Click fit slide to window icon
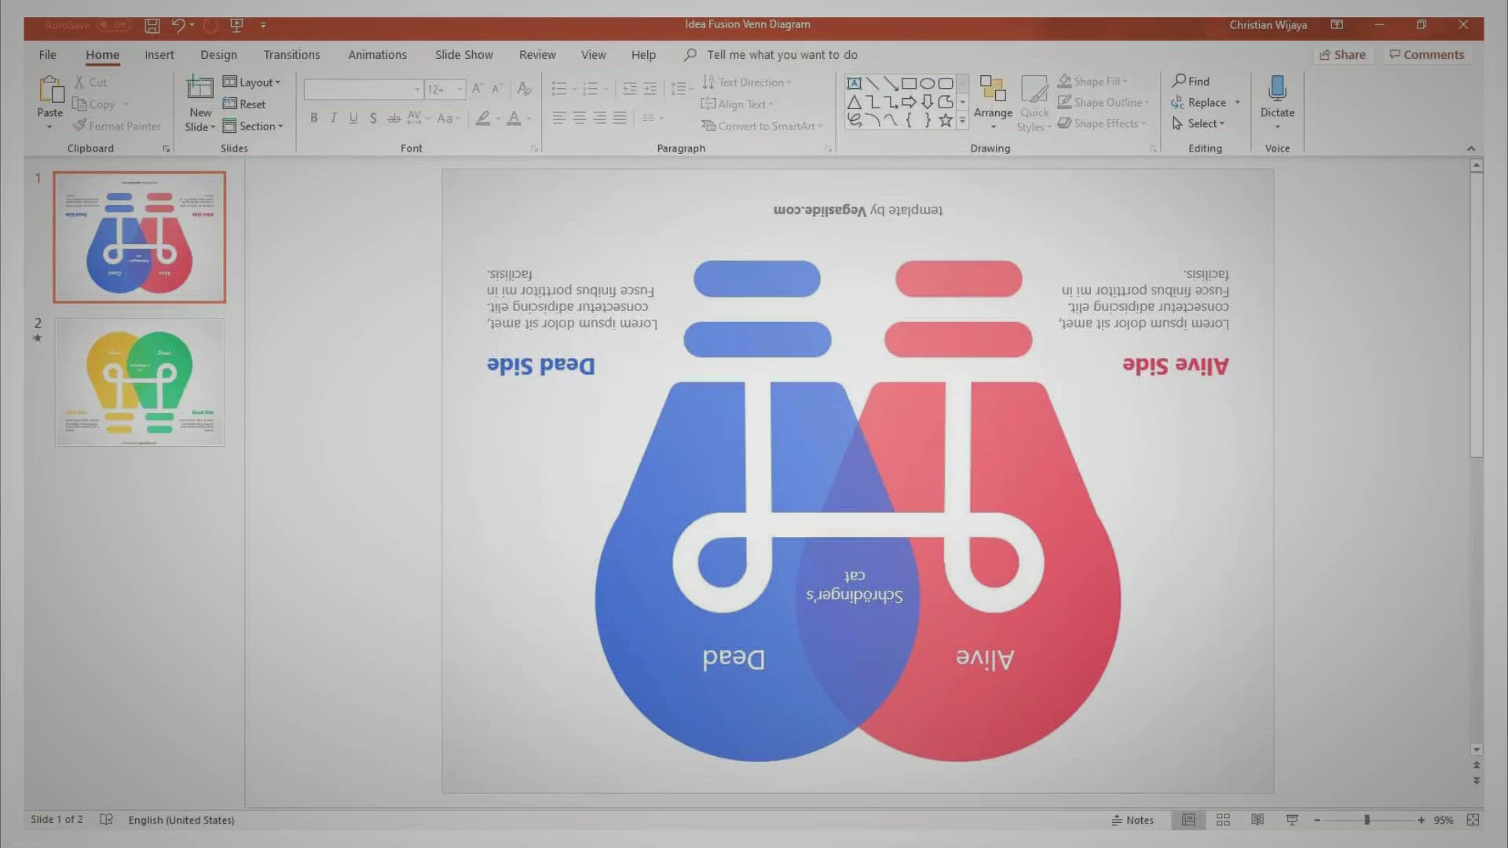This screenshot has height=848, width=1508. (x=1473, y=820)
